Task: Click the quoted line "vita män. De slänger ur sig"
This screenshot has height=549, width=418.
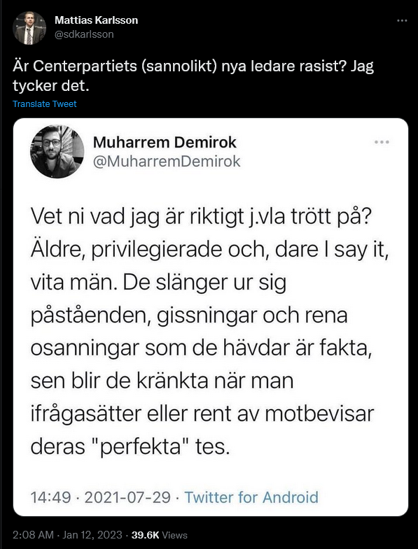Action: tap(158, 283)
